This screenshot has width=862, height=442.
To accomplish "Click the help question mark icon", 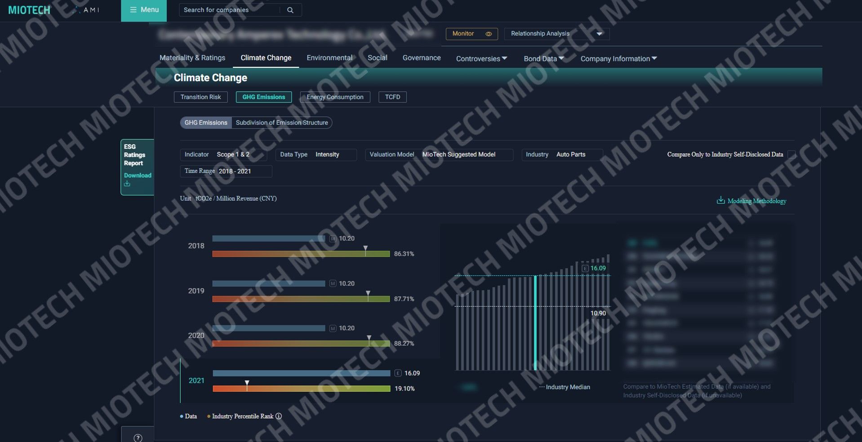I will [x=138, y=438].
